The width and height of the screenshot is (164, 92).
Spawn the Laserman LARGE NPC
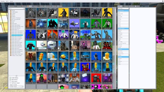(x=96, y=24)
